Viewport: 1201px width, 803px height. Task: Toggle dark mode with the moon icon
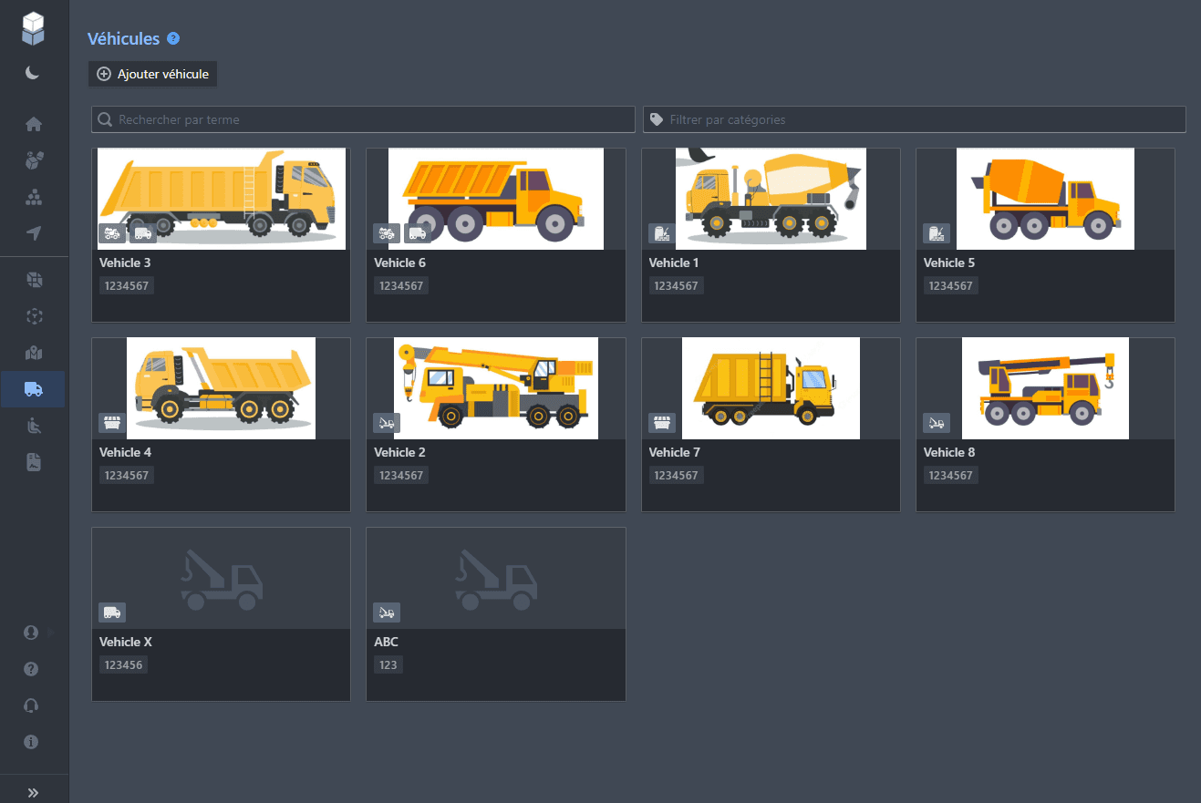pos(33,73)
